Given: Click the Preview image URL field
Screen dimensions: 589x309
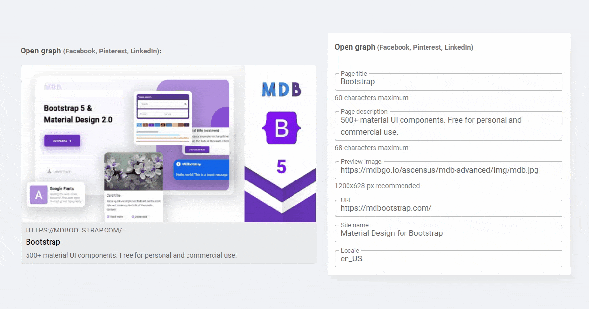Looking at the screenshot, I should [x=448, y=170].
